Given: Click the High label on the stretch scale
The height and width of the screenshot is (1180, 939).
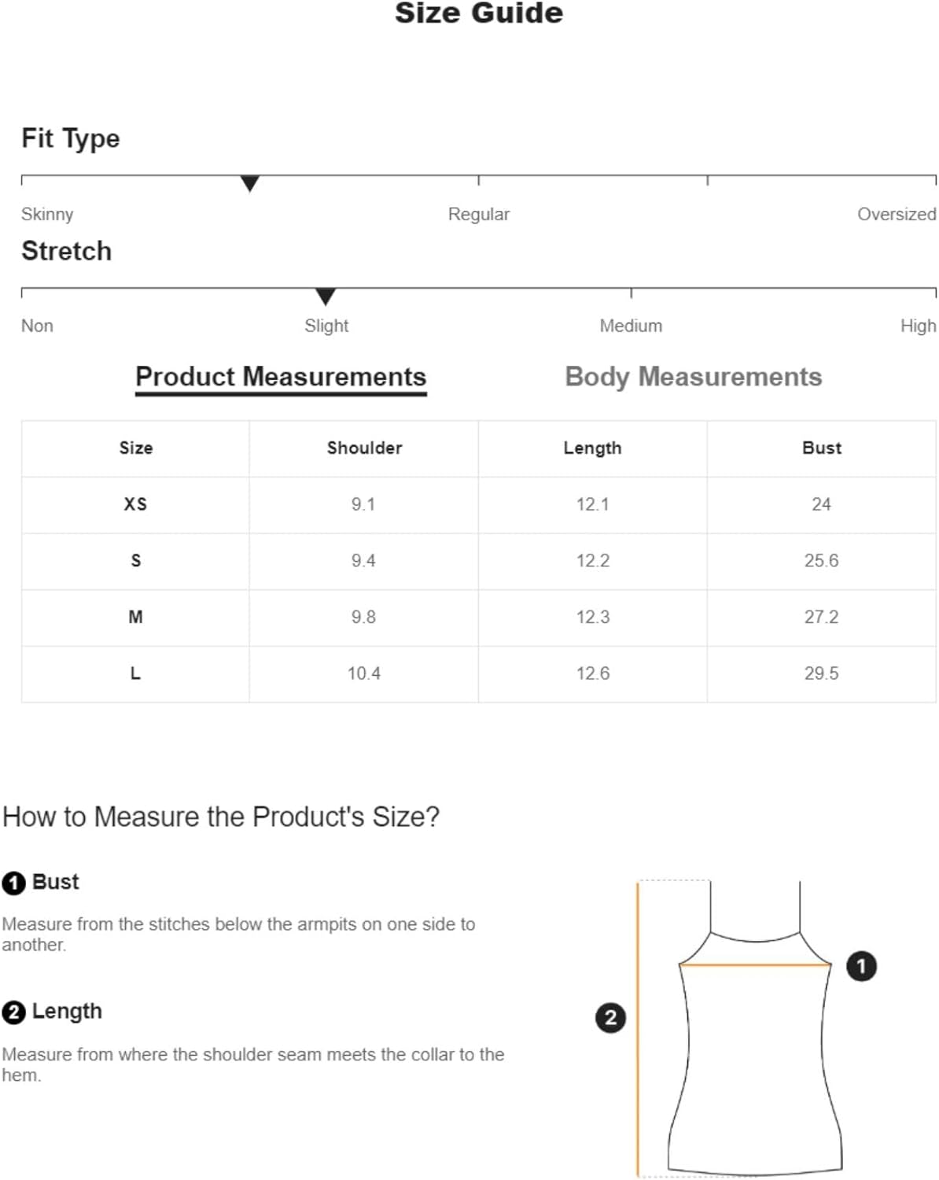Looking at the screenshot, I should pyautogui.click(x=919, y=326).
